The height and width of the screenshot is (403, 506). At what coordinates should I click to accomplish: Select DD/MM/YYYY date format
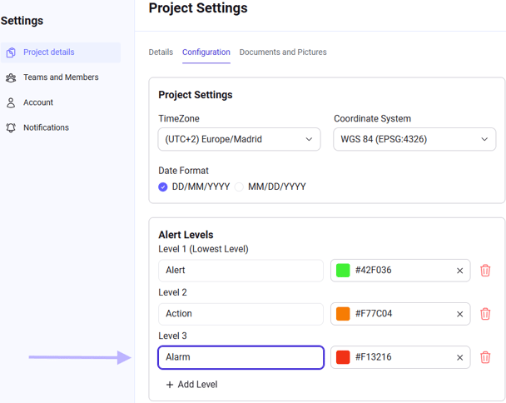coord(163,187)
